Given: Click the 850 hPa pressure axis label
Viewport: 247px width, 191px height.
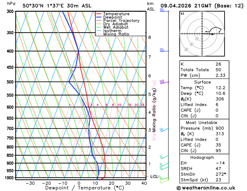Looking at the screenshot, I should point(11,155).
